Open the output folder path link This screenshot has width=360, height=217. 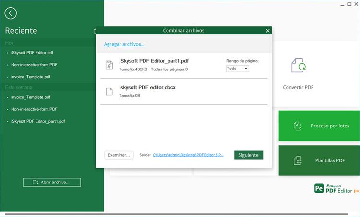pyautogui.click(x=188, y=155)
